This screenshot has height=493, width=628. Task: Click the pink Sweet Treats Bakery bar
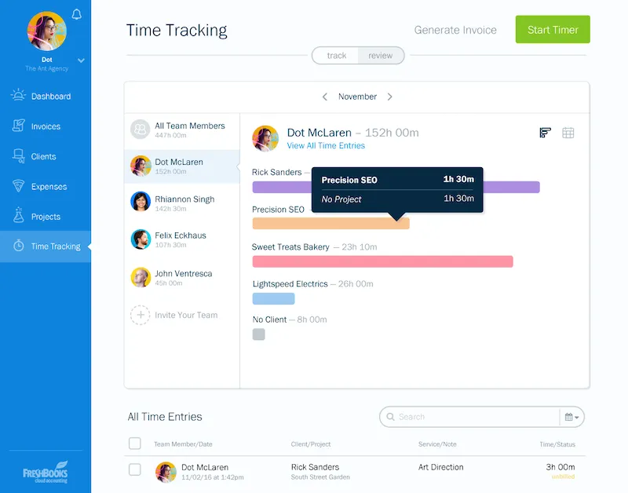pos(382,261)
